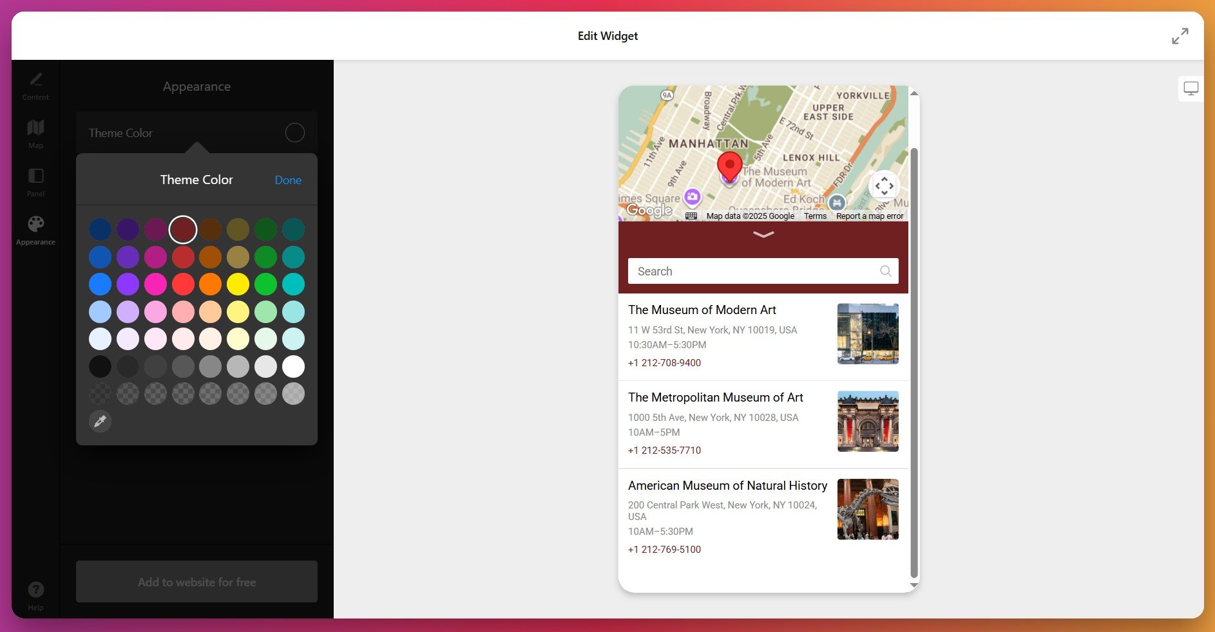
Task: Click inside the Search input field
Action: pyautogui.click(x=741, y=271)
